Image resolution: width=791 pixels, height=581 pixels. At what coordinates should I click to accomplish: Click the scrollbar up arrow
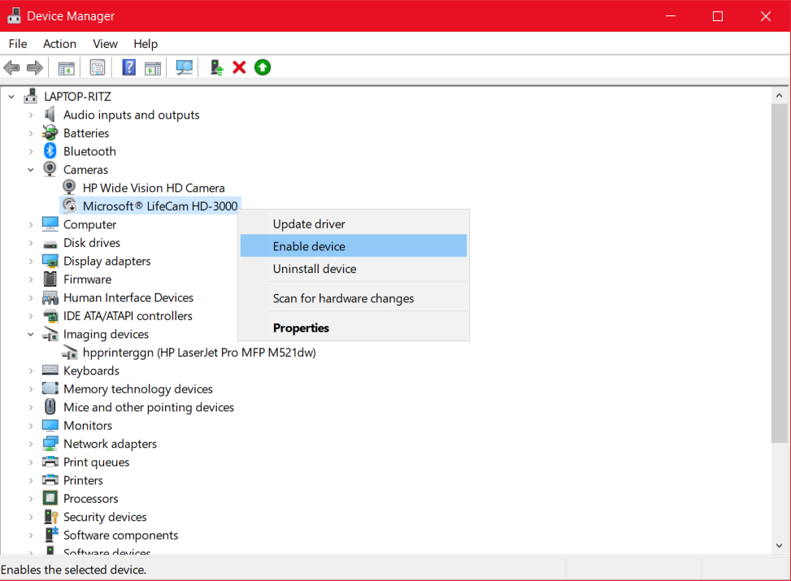(x=780, y=95)
